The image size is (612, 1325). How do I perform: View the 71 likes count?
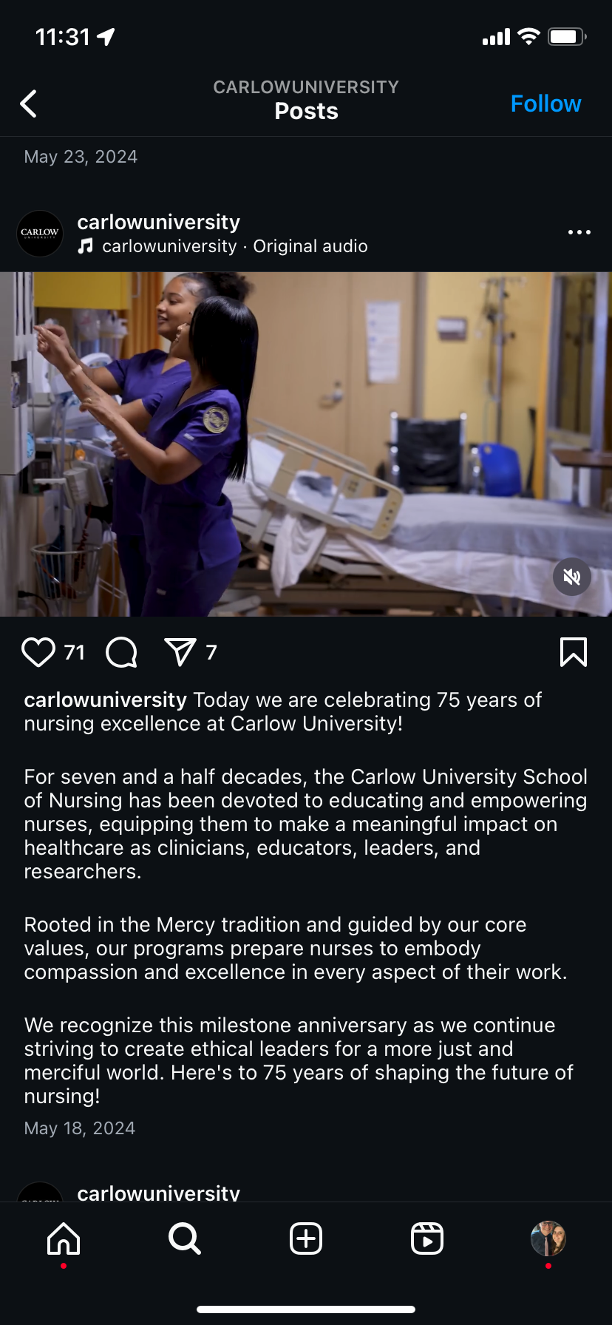coord(75,652)
